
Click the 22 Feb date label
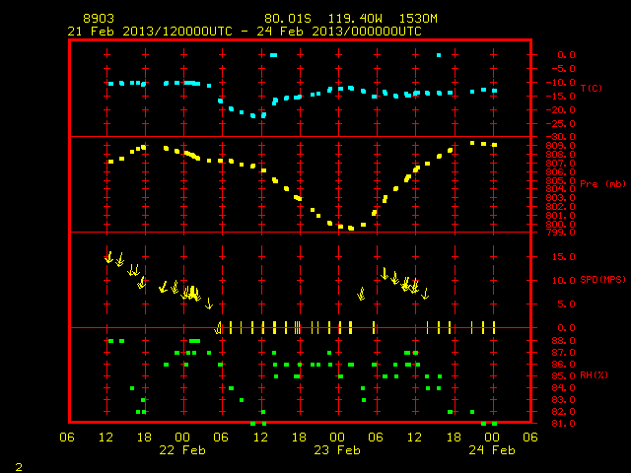(x=182, y=450)
